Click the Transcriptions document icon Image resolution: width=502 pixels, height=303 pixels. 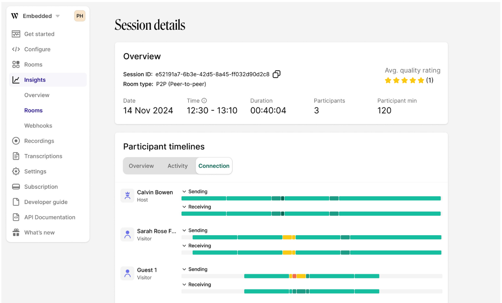[x=16, y=156]
